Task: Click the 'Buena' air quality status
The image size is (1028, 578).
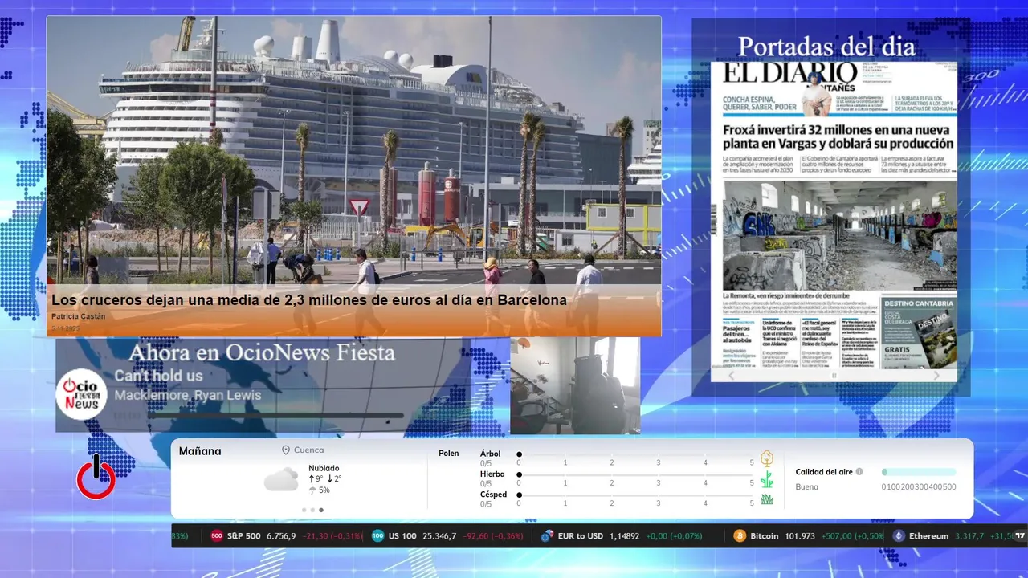Action: click(x=807, y=486)
